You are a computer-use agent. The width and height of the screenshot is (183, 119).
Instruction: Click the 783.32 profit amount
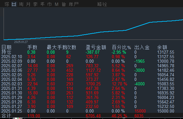coord(92,66)
